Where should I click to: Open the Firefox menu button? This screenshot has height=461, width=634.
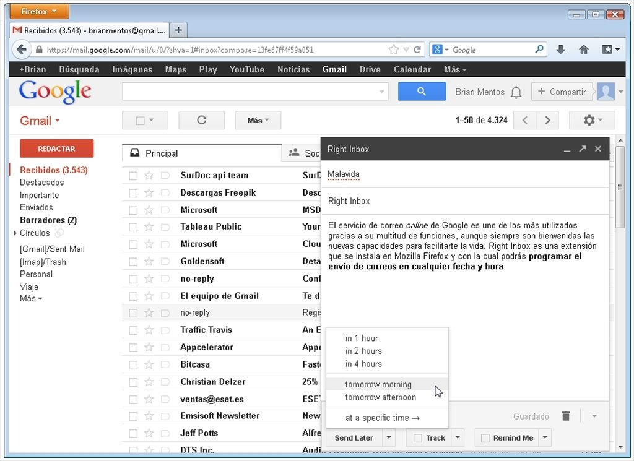click(39, 11)
